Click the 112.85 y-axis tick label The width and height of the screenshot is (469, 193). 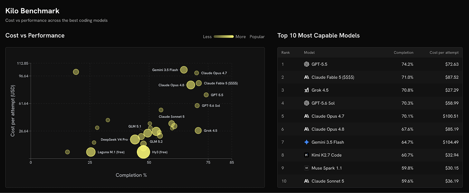[22, 63]
